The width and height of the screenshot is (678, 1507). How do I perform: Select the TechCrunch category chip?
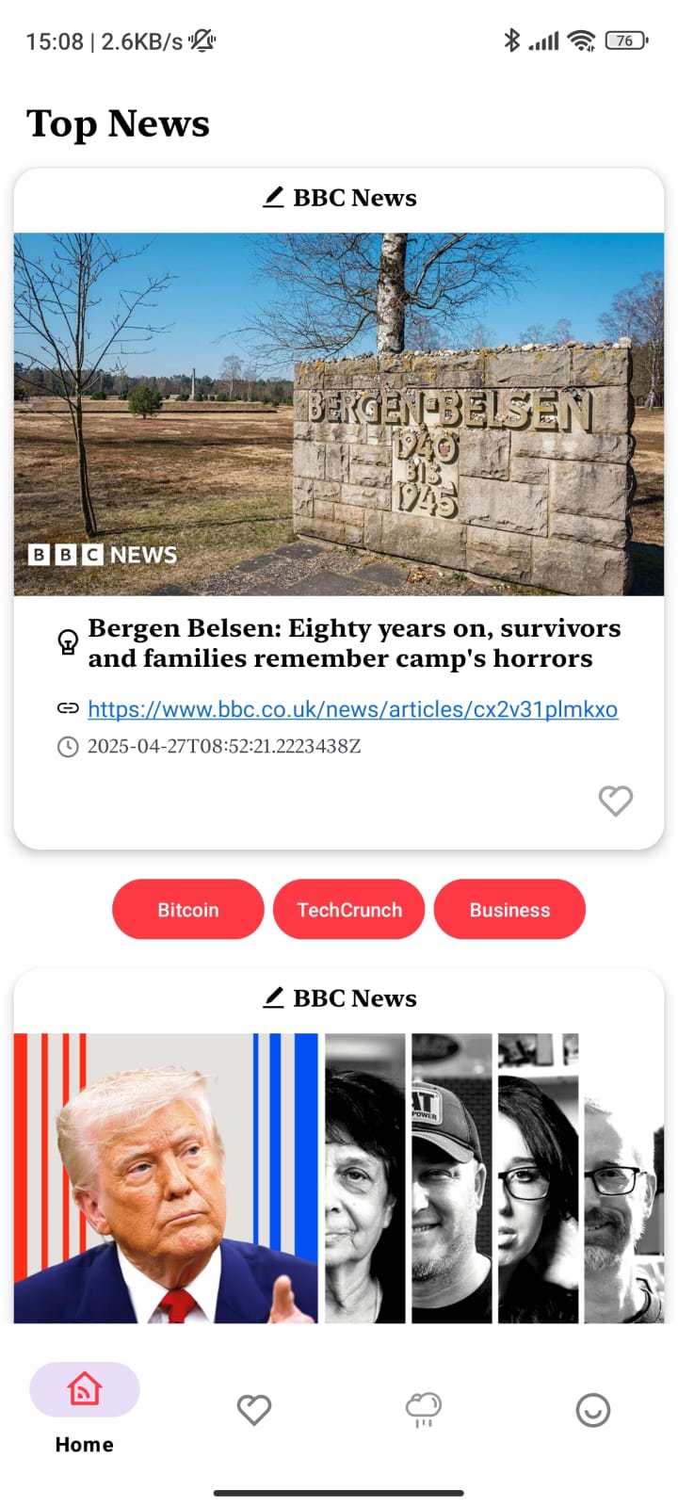(349, 910)
